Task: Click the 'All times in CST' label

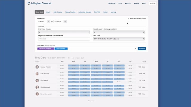Action: tap(78, 58)
